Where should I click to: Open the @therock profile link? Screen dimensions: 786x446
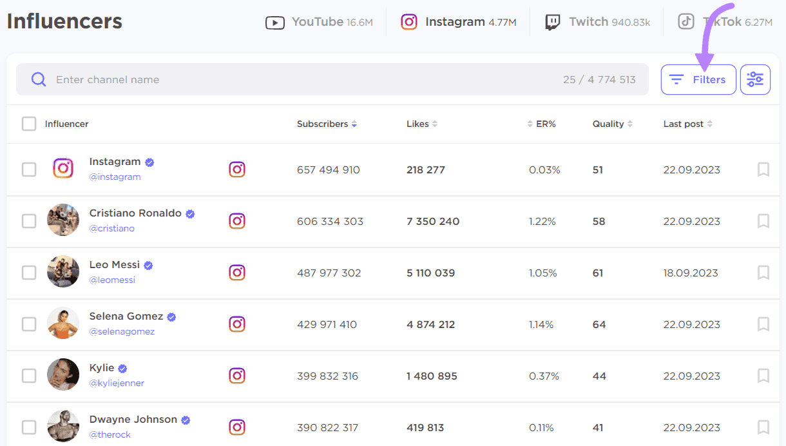(110, 434)
